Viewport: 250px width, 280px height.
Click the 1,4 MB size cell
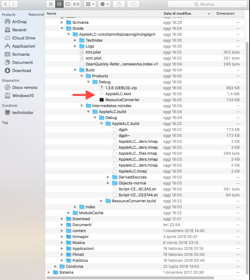pyautogui.click(x=233, y=94)
